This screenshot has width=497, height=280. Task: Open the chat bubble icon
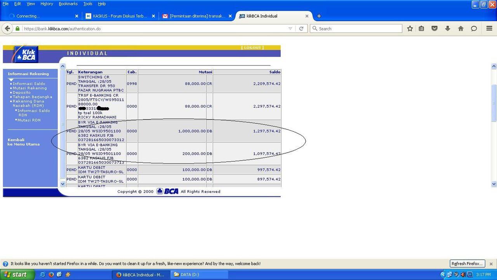[474, 29]
